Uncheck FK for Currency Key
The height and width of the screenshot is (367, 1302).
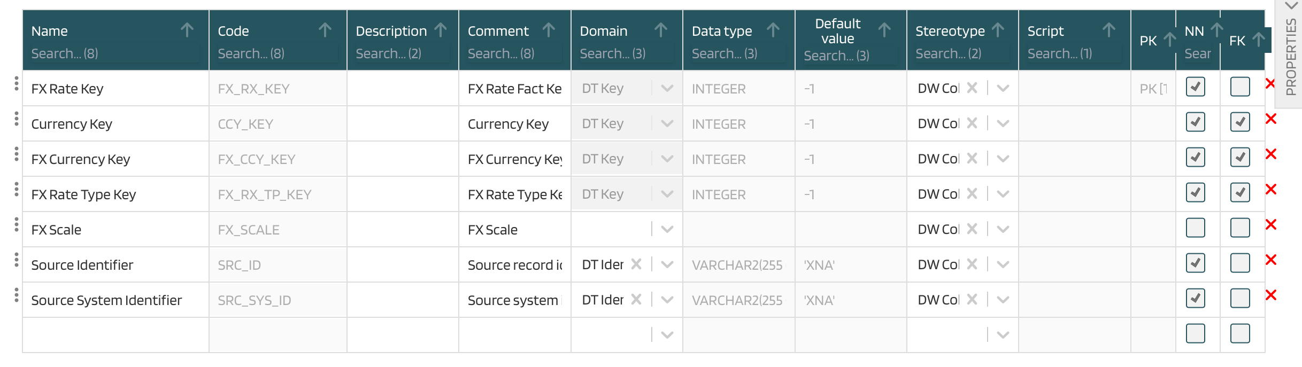tap(1240, 122)
